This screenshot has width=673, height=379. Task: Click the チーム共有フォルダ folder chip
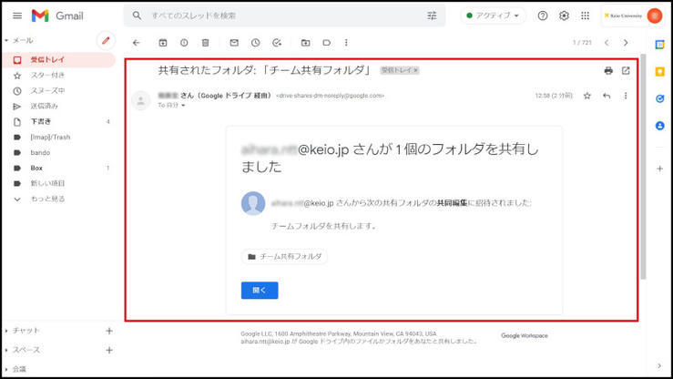(x=284, y=257)
